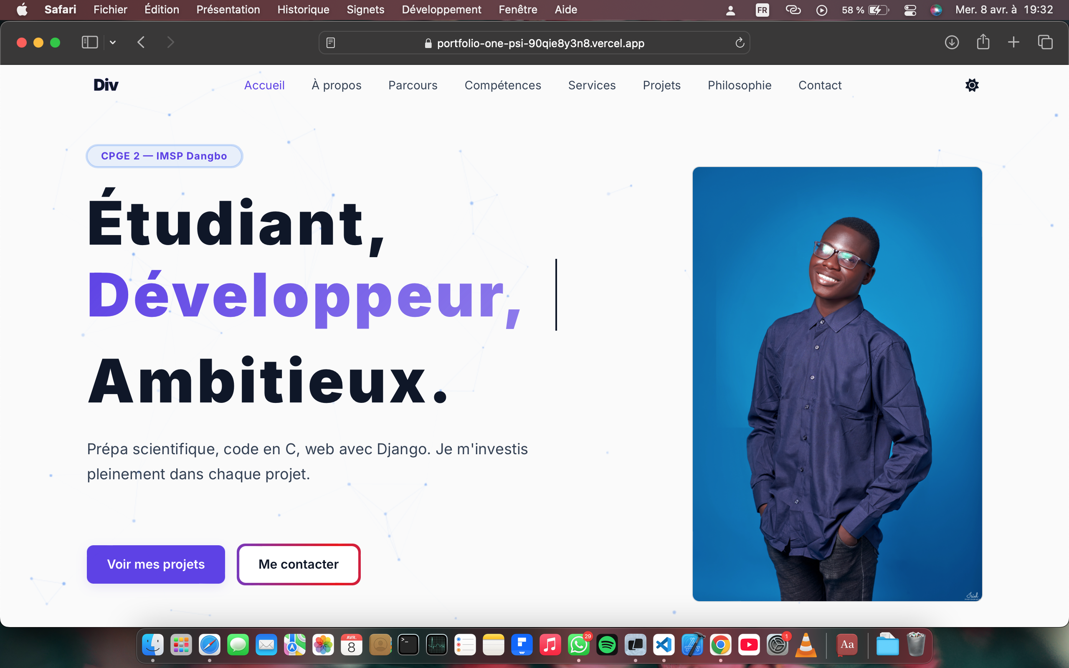Navigate to the Compétences section
1069x668 pixels.
[503, 85]
